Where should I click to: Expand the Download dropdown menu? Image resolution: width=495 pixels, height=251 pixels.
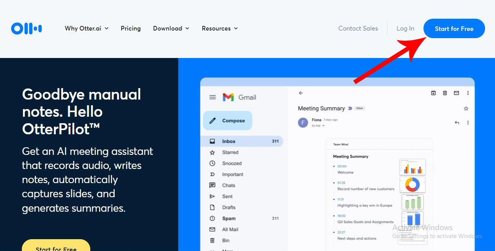(x=171, y=29)
